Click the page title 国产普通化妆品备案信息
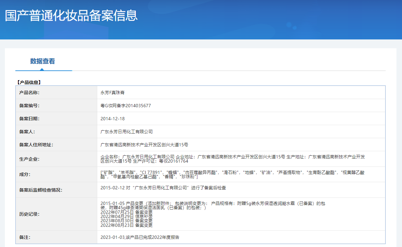The height and width of the screenshot is (247, 402). coord(71,15)
